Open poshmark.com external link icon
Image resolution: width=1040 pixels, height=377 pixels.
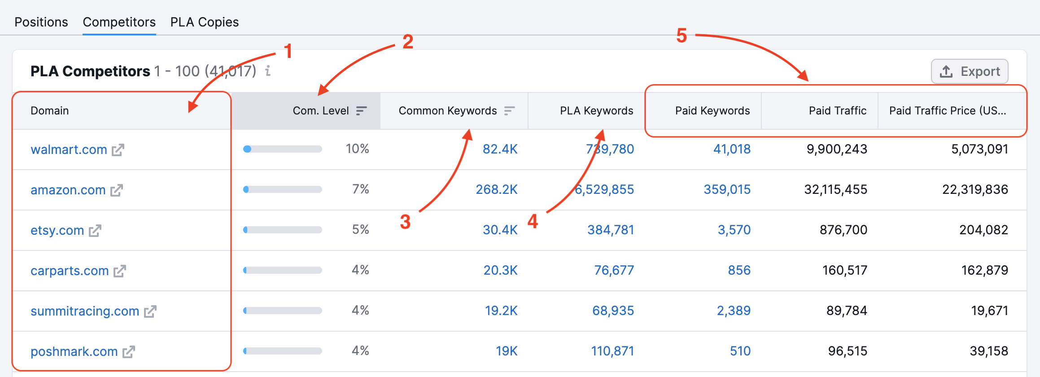click(x=129, y=351)
